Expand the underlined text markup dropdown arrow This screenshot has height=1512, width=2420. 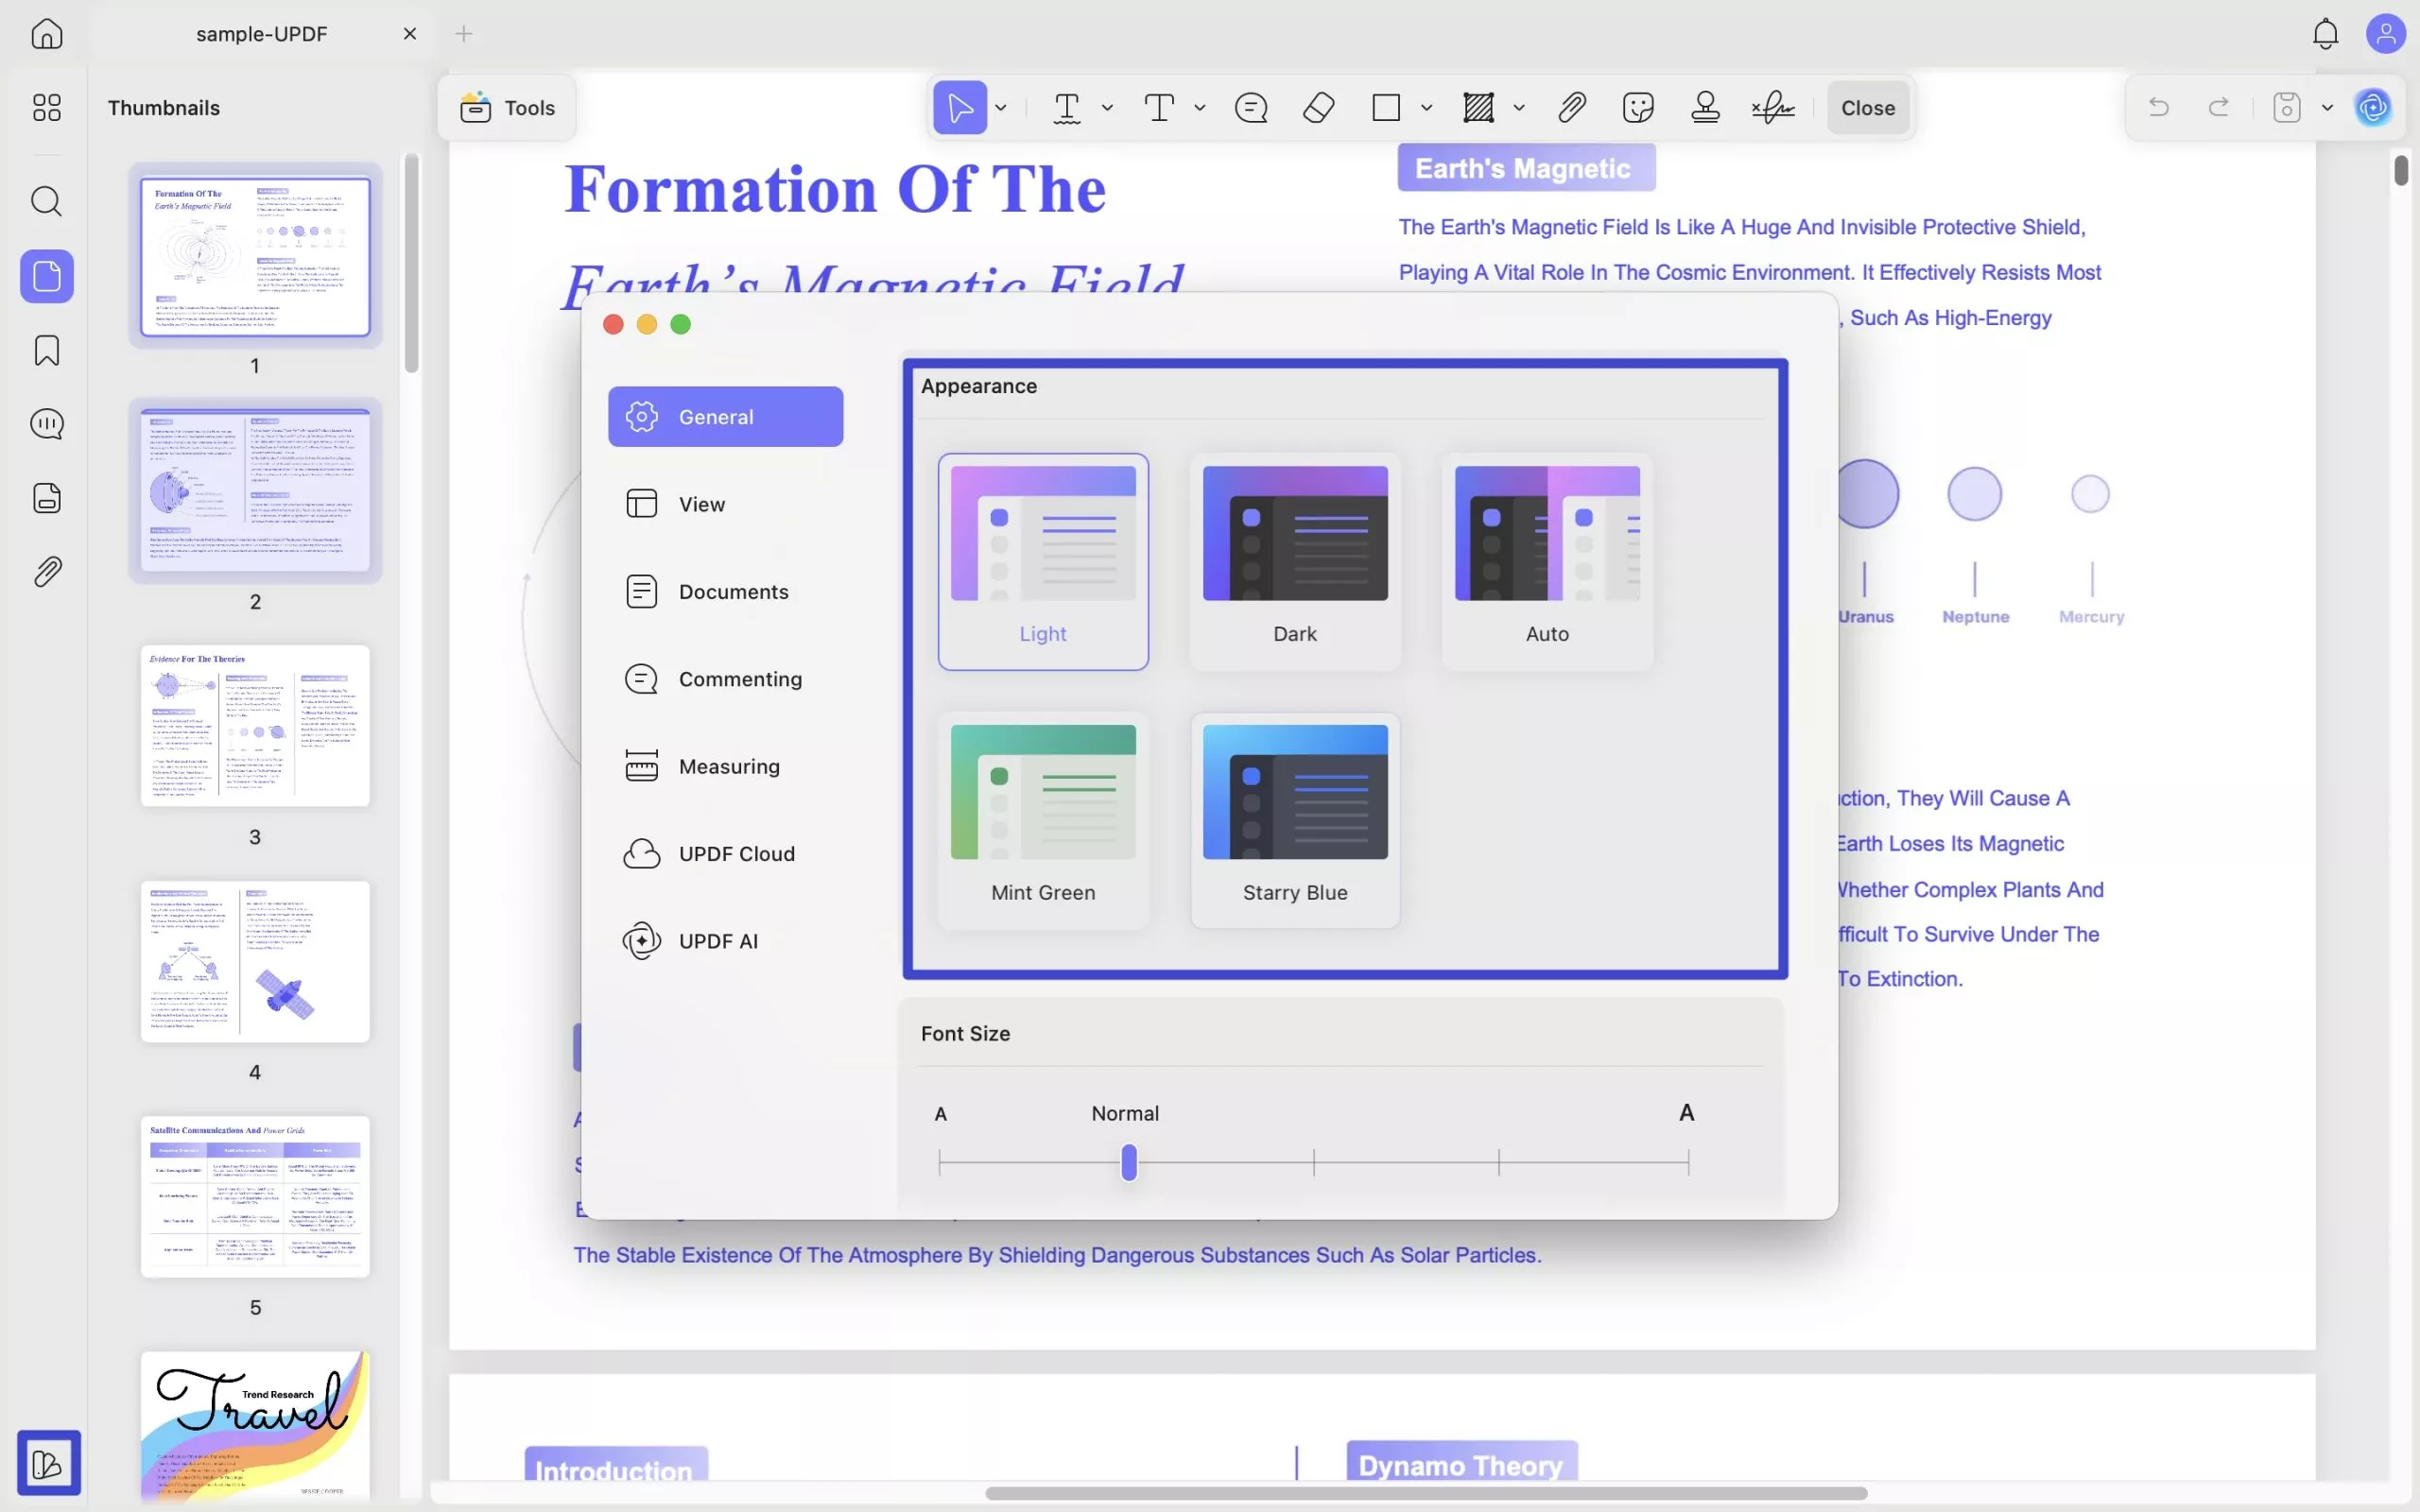[1107, 108]
